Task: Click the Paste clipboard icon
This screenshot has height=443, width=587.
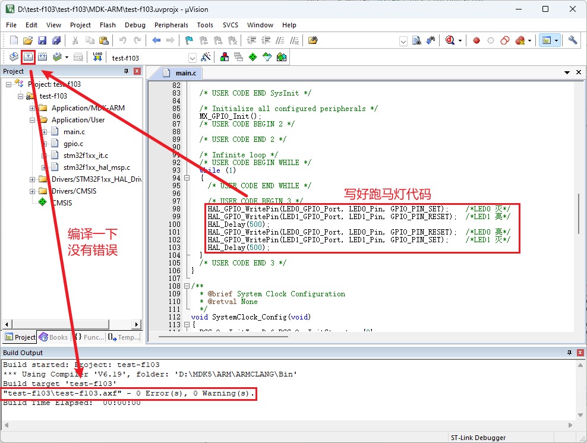Action: 104,40
